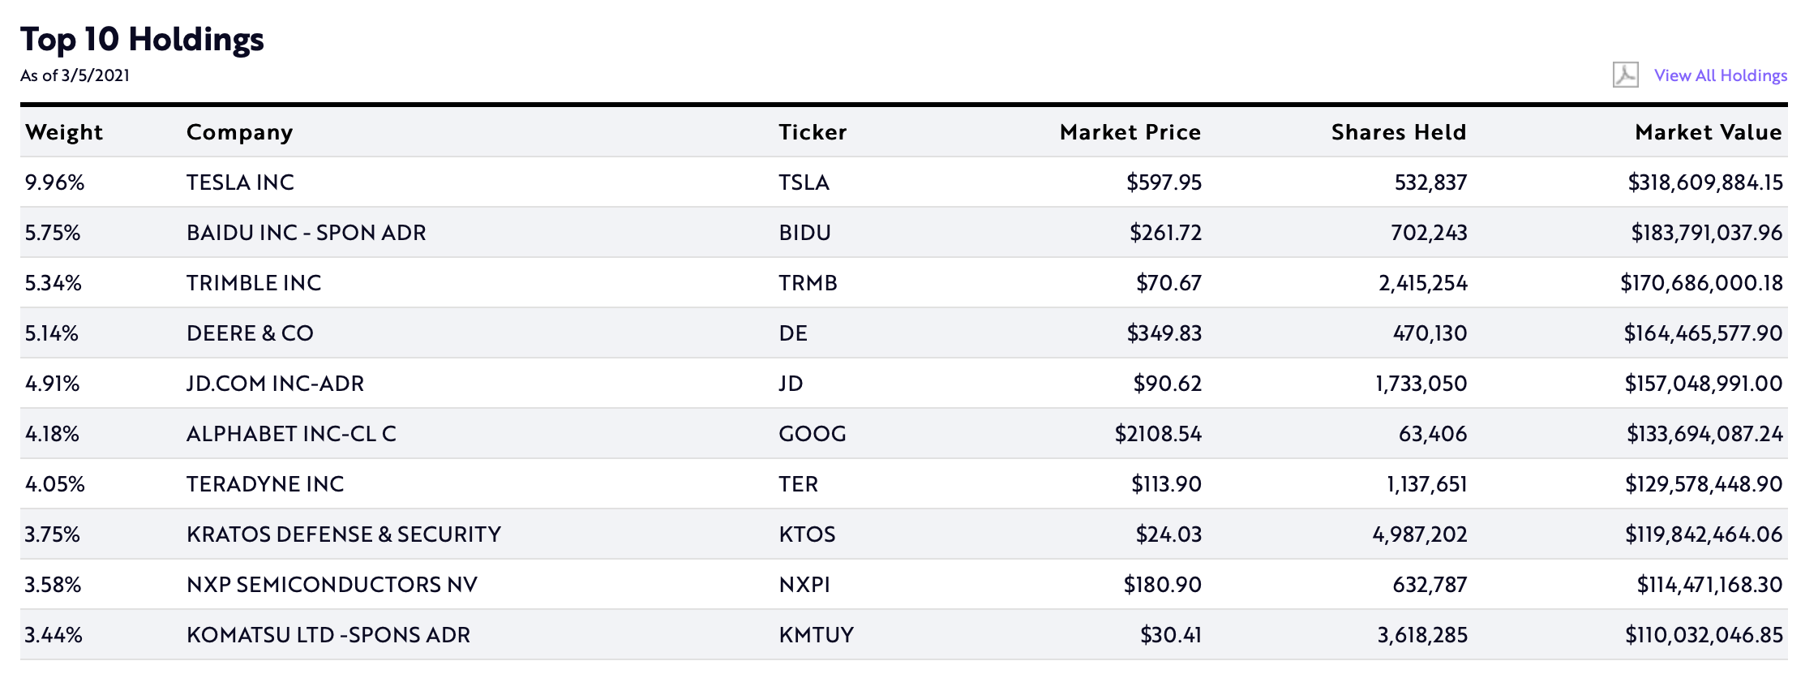The width and height of the screenshot is (1818, 691).
Task: Click the Market Price column header
Action: [x=1130, y=132]
